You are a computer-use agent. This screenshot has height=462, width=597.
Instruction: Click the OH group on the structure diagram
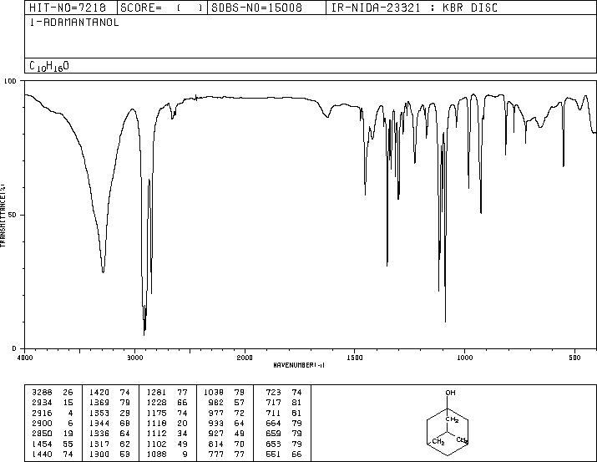pos(450,393)
